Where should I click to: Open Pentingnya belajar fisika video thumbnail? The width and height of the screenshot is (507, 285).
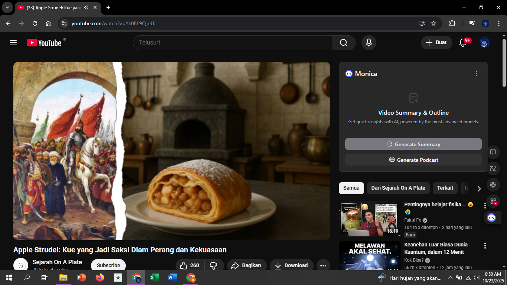[370, 219]
